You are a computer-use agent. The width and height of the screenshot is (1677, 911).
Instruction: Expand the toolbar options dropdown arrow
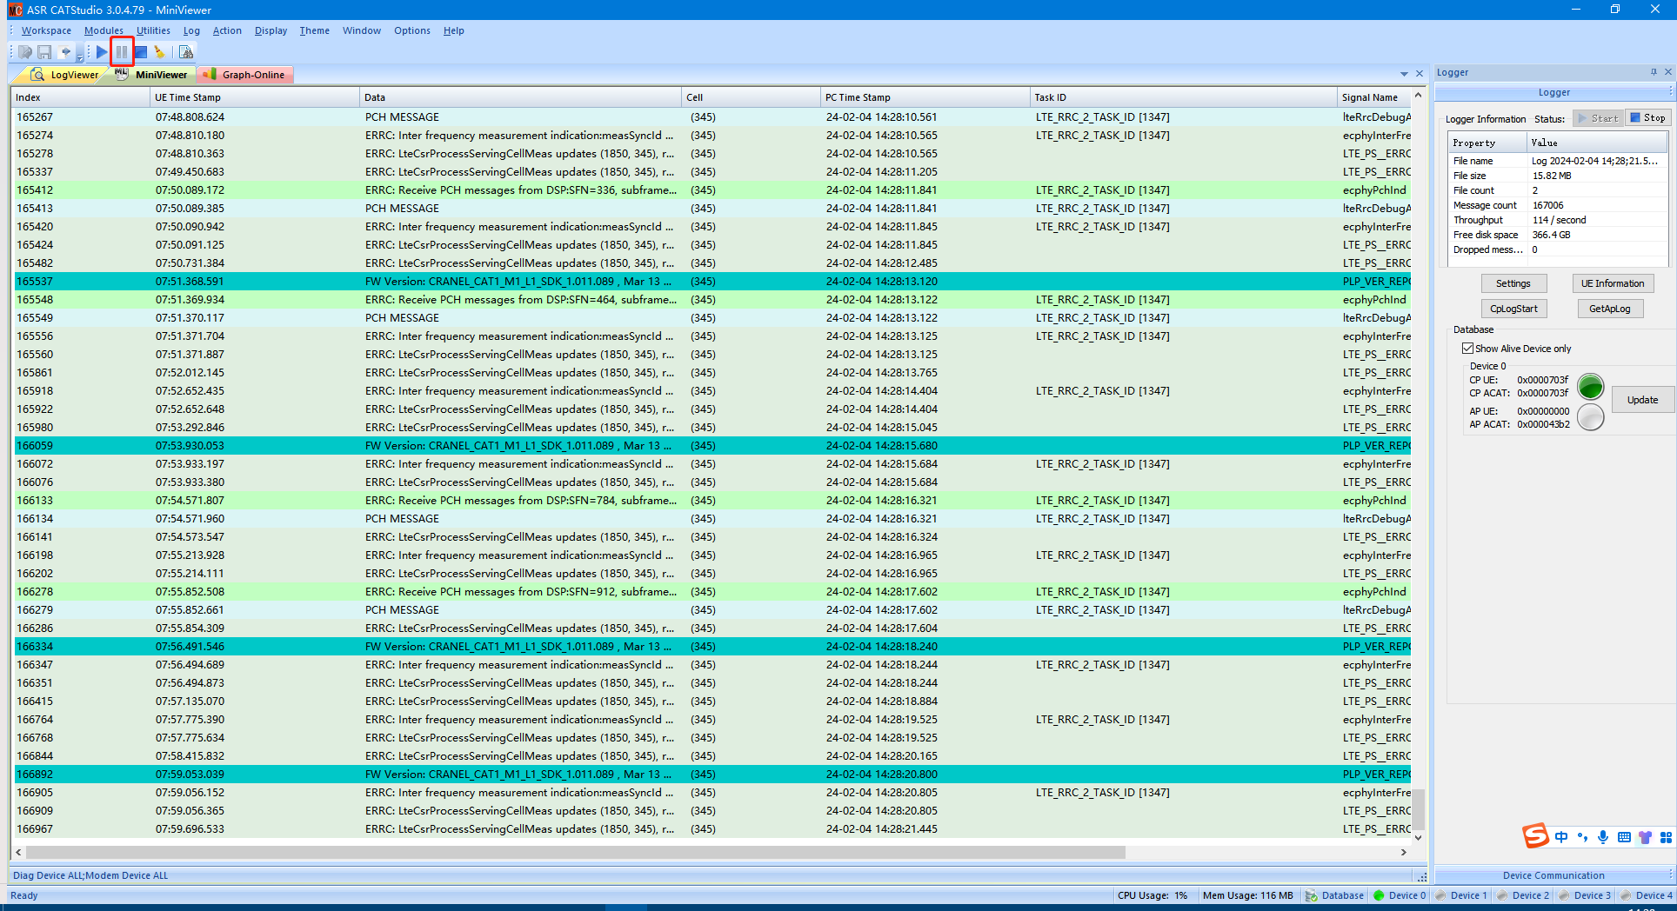click(80, 57)
